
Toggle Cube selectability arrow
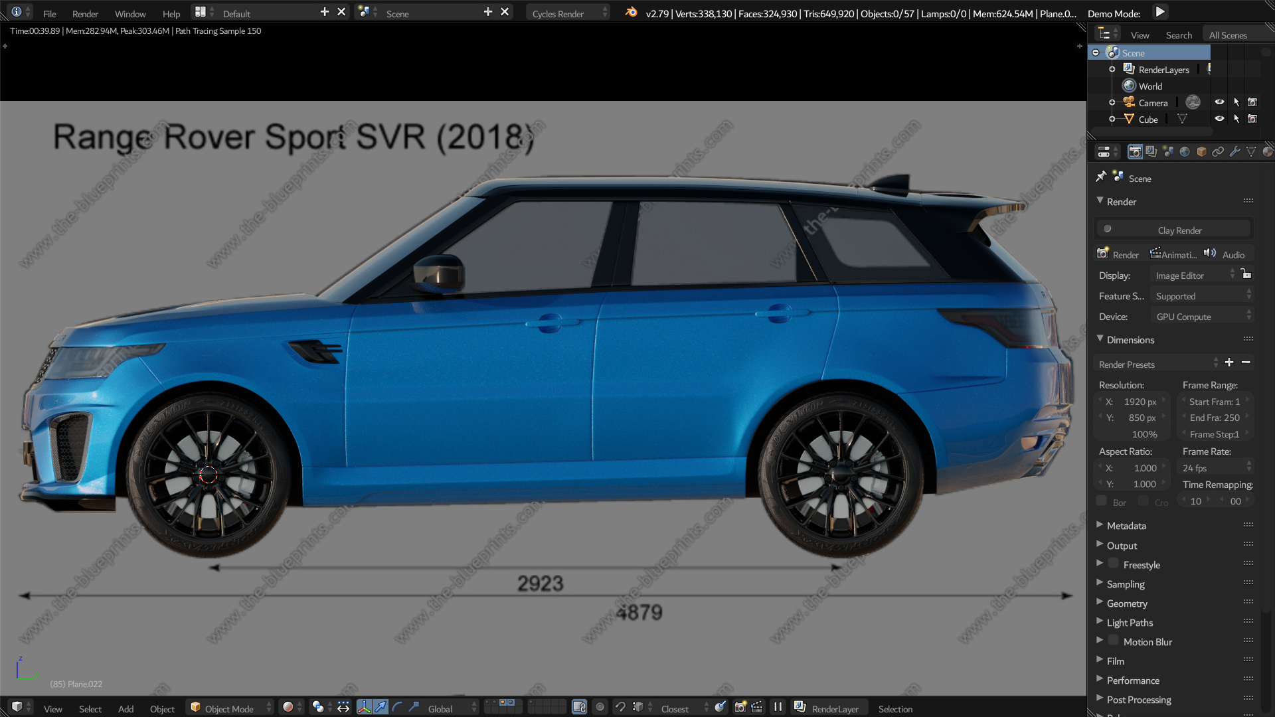tap(1236, 118)
